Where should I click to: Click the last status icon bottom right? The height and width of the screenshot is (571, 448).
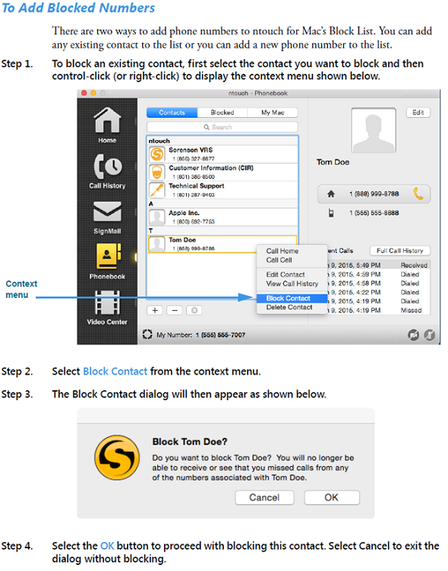pos(430,335)
